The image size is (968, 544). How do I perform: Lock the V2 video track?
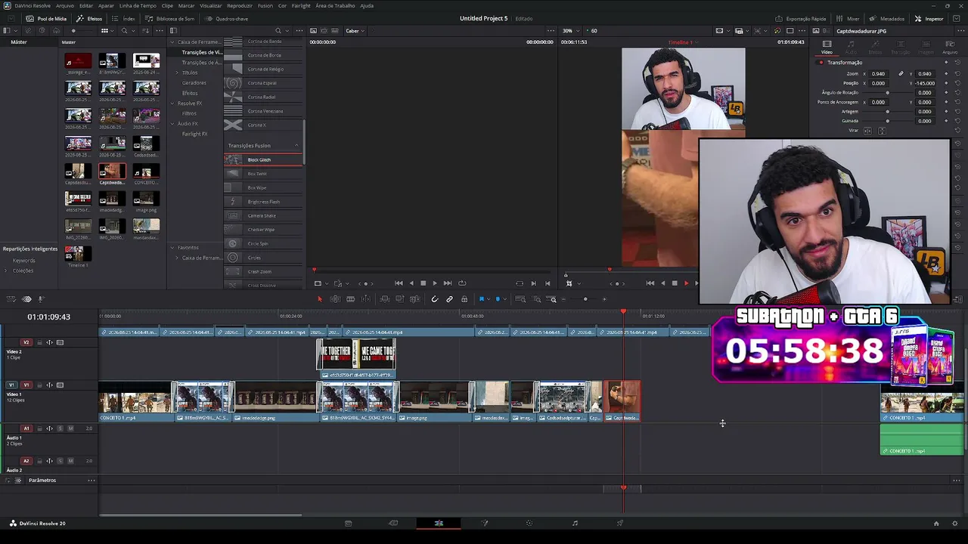tap(39, 342)
